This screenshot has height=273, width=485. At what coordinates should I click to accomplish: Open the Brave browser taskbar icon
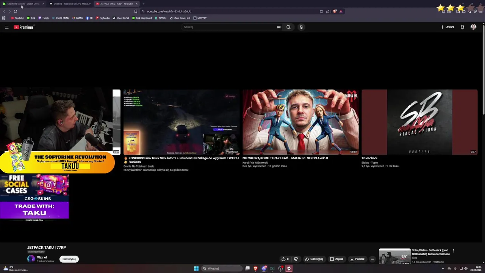coord(255,268)
